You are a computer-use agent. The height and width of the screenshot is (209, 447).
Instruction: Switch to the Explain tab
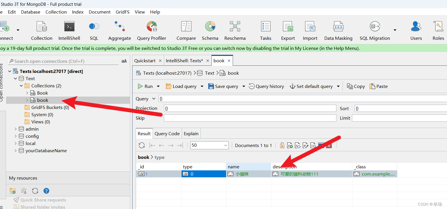[191, 133]
